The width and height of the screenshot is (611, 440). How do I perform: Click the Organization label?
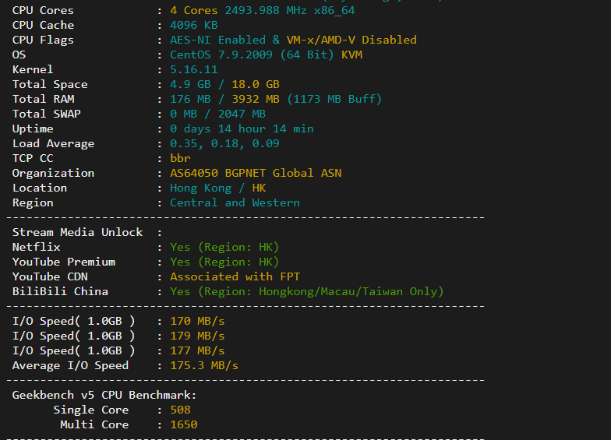click(53, 173)
